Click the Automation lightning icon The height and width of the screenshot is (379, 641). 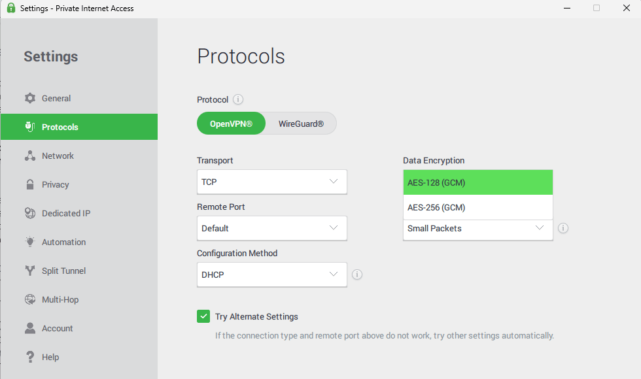click(29, 242)
